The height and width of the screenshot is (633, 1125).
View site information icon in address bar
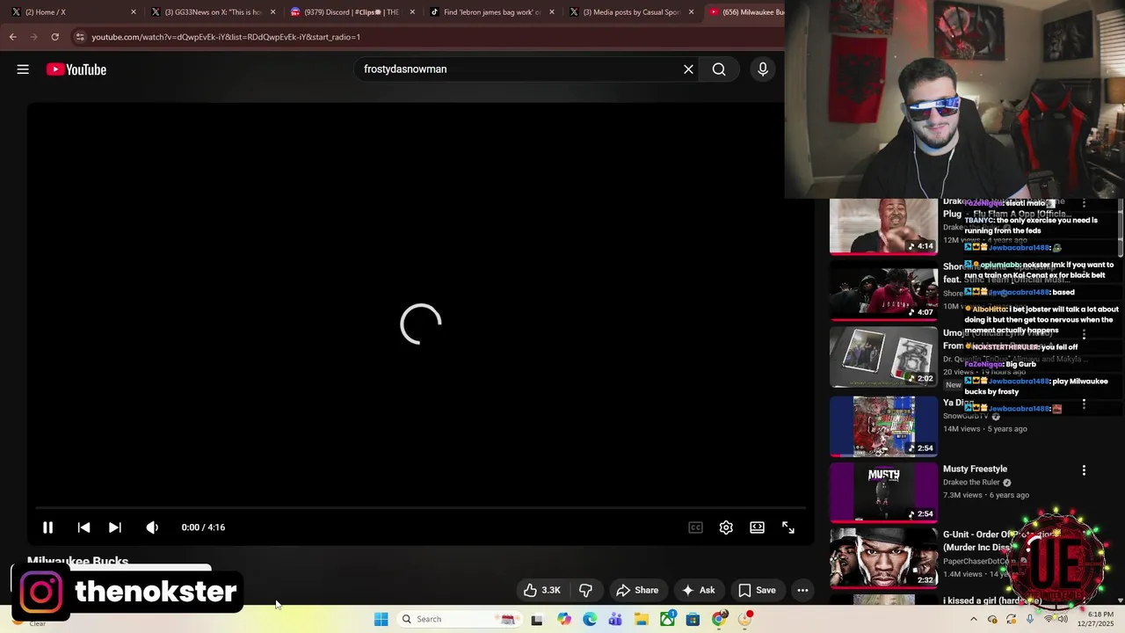(x=80, y=37)
